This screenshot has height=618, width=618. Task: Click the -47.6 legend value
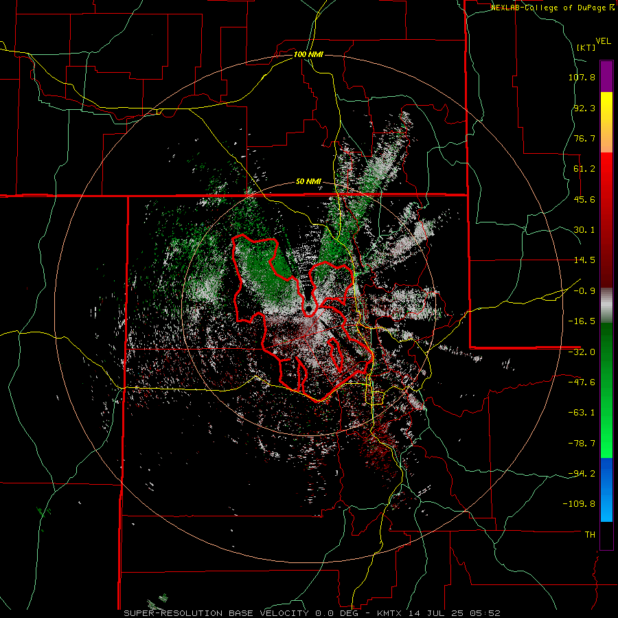pos(582,382)
